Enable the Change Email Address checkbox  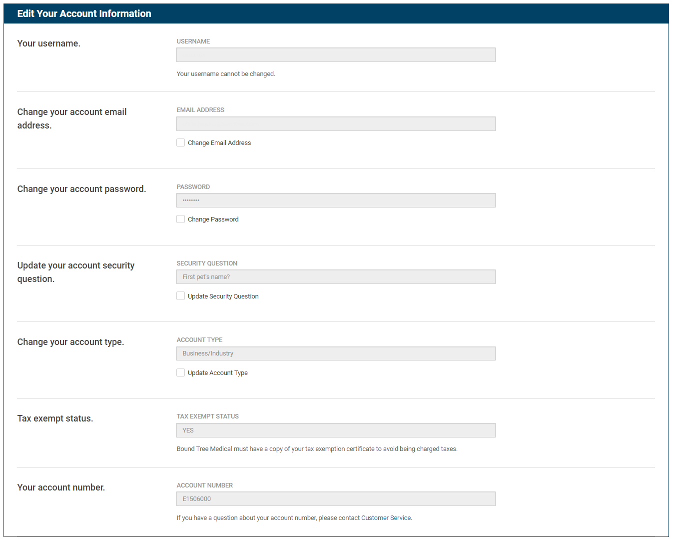[180, 142]
